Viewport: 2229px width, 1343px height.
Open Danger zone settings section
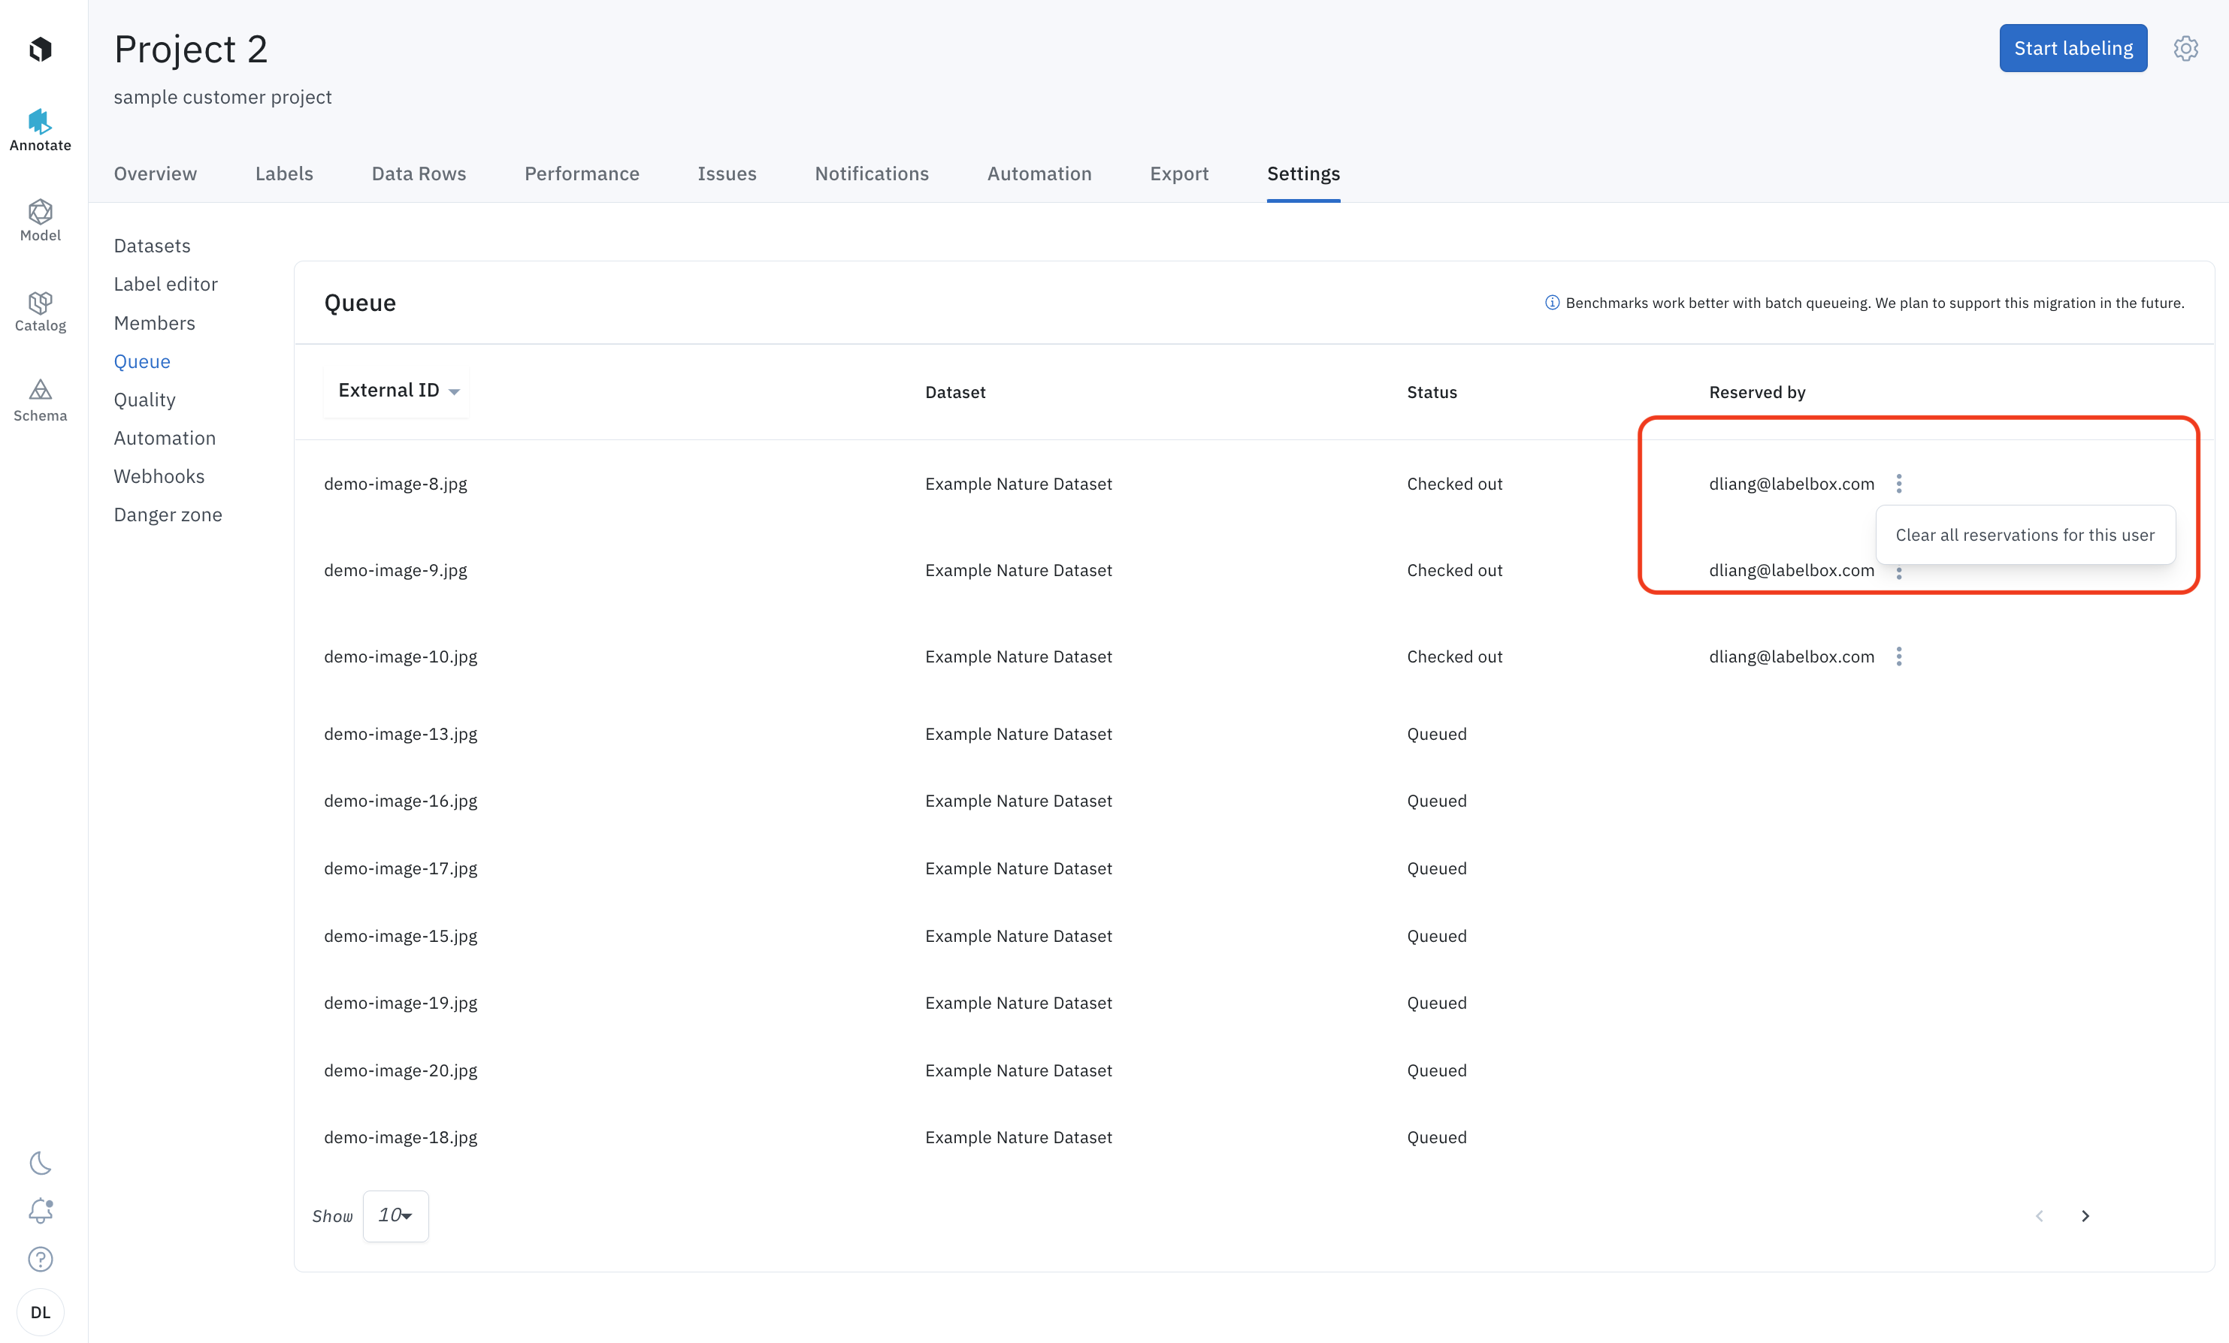tap(168, 515)
